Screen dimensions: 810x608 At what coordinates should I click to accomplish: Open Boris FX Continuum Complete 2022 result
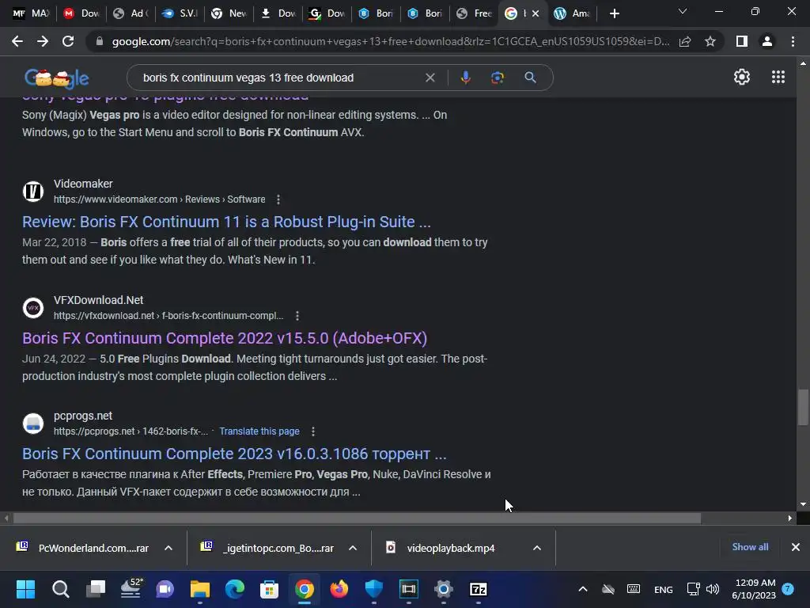pos(225,338)
